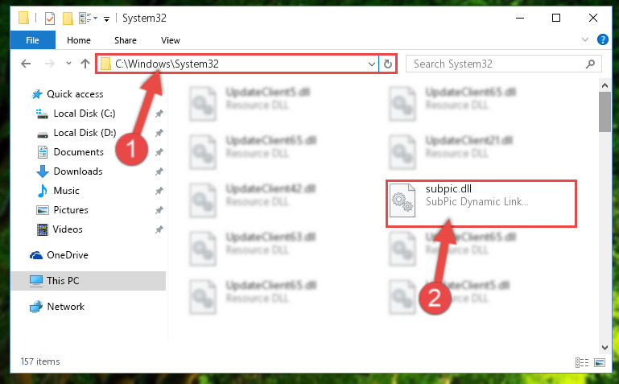This screenshot has width=619, height=384.
Task: Click the Search System32 field
Action: (x=497, y=64)
